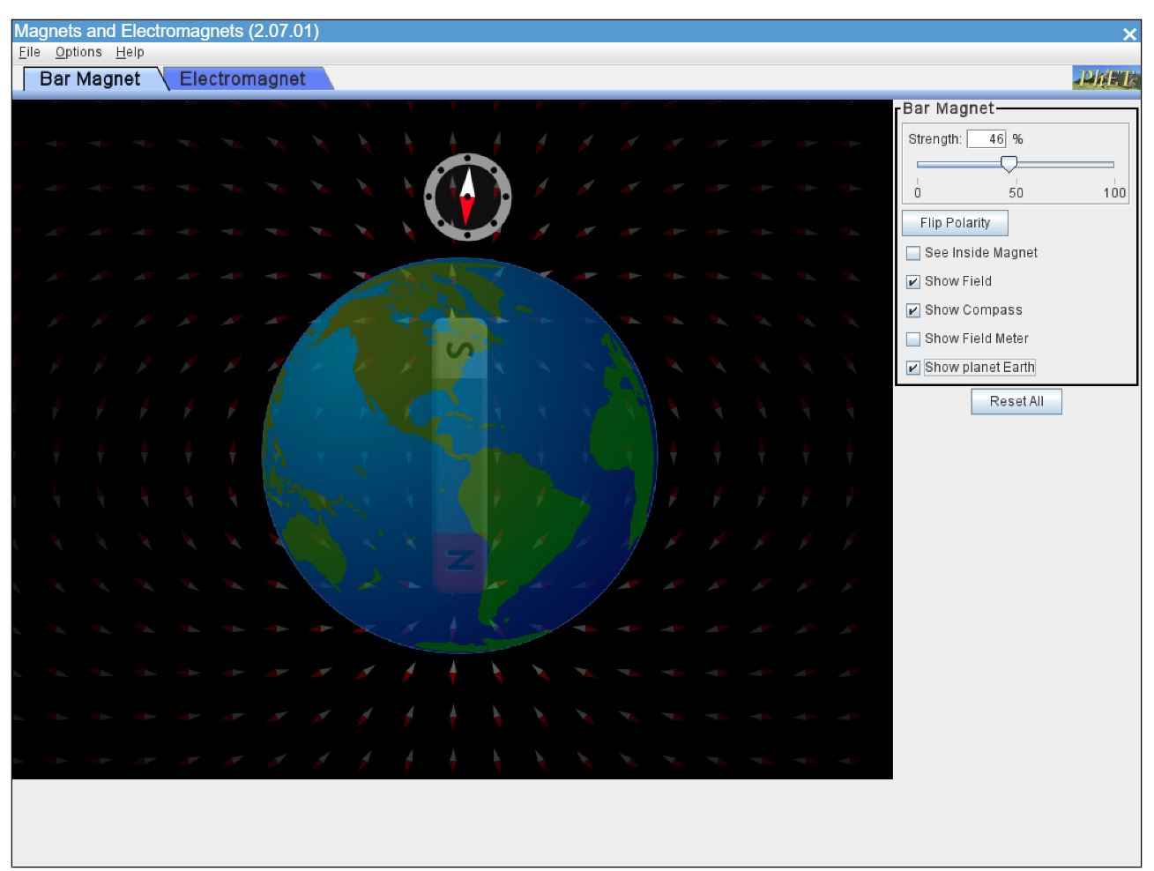Enable See Inside Magnet
Viewport: 1154px width, 871px height.
914,252
